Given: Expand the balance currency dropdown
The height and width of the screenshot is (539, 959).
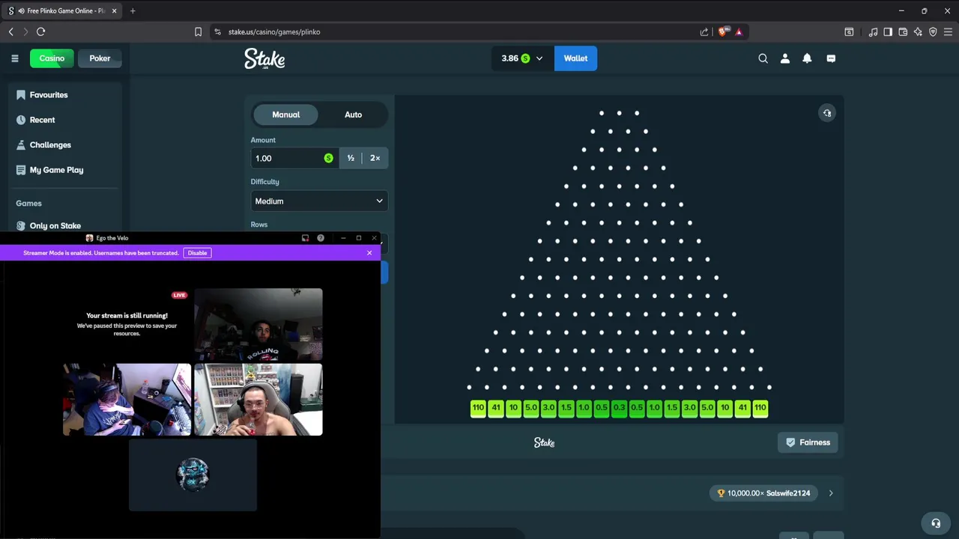Looking at the screenshot, I should [539, 58].
